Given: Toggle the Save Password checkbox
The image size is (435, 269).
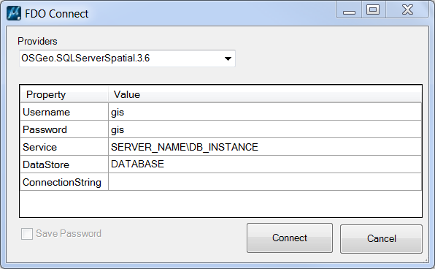Looking at the screenshot, I should click(27, 234).
